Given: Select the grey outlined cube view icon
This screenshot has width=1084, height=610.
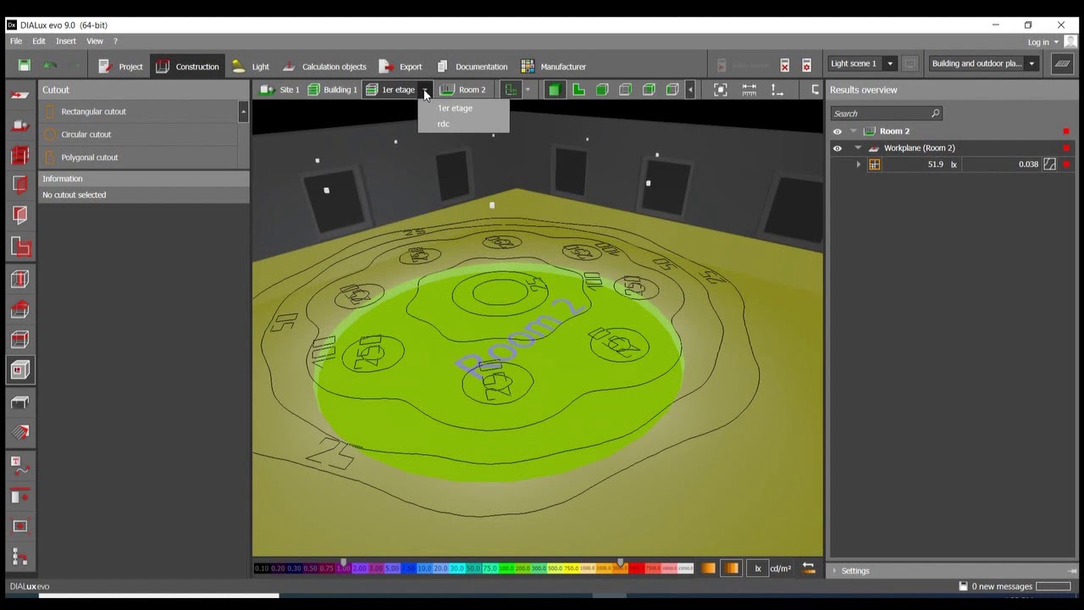Looking at the screenshot, I should 625,90.
